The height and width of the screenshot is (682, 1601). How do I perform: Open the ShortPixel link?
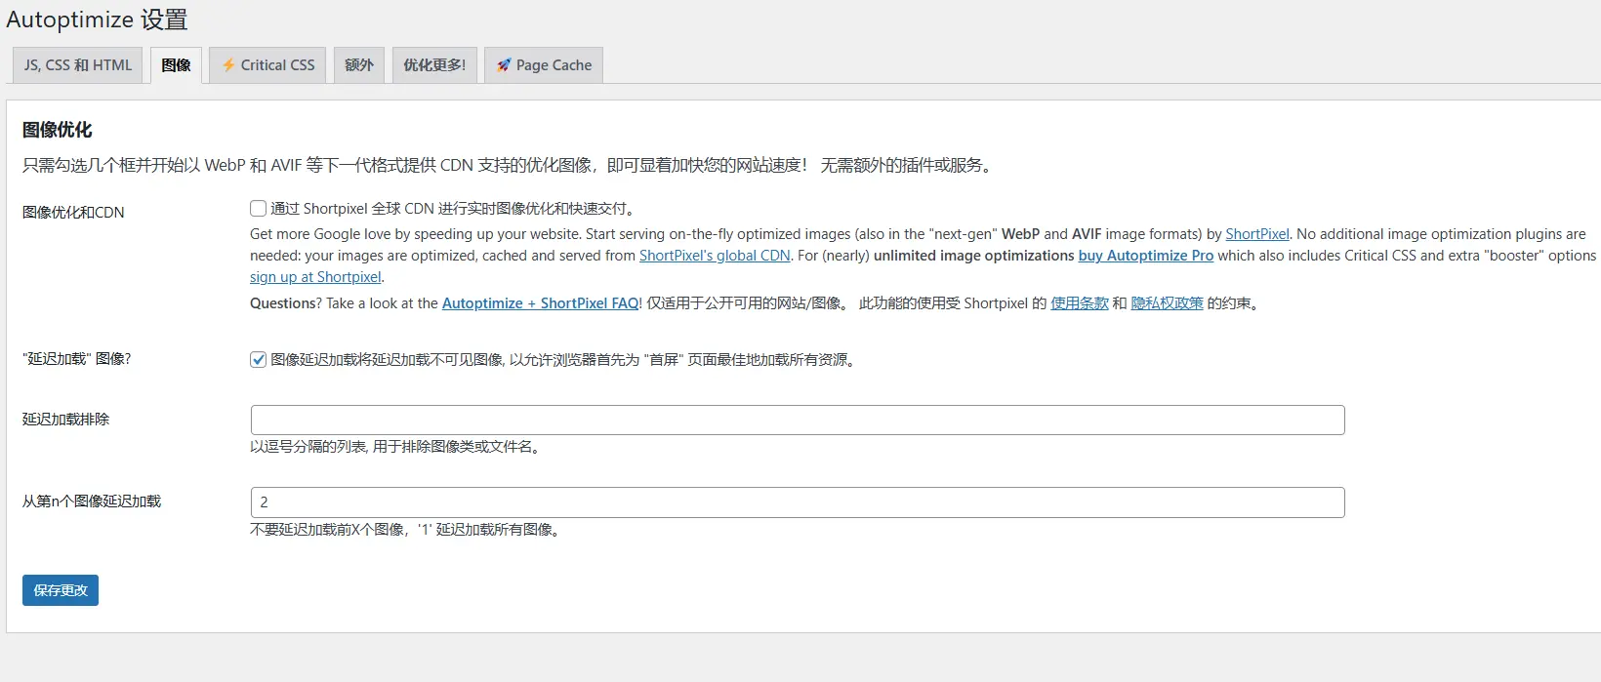coord(1257,234)
